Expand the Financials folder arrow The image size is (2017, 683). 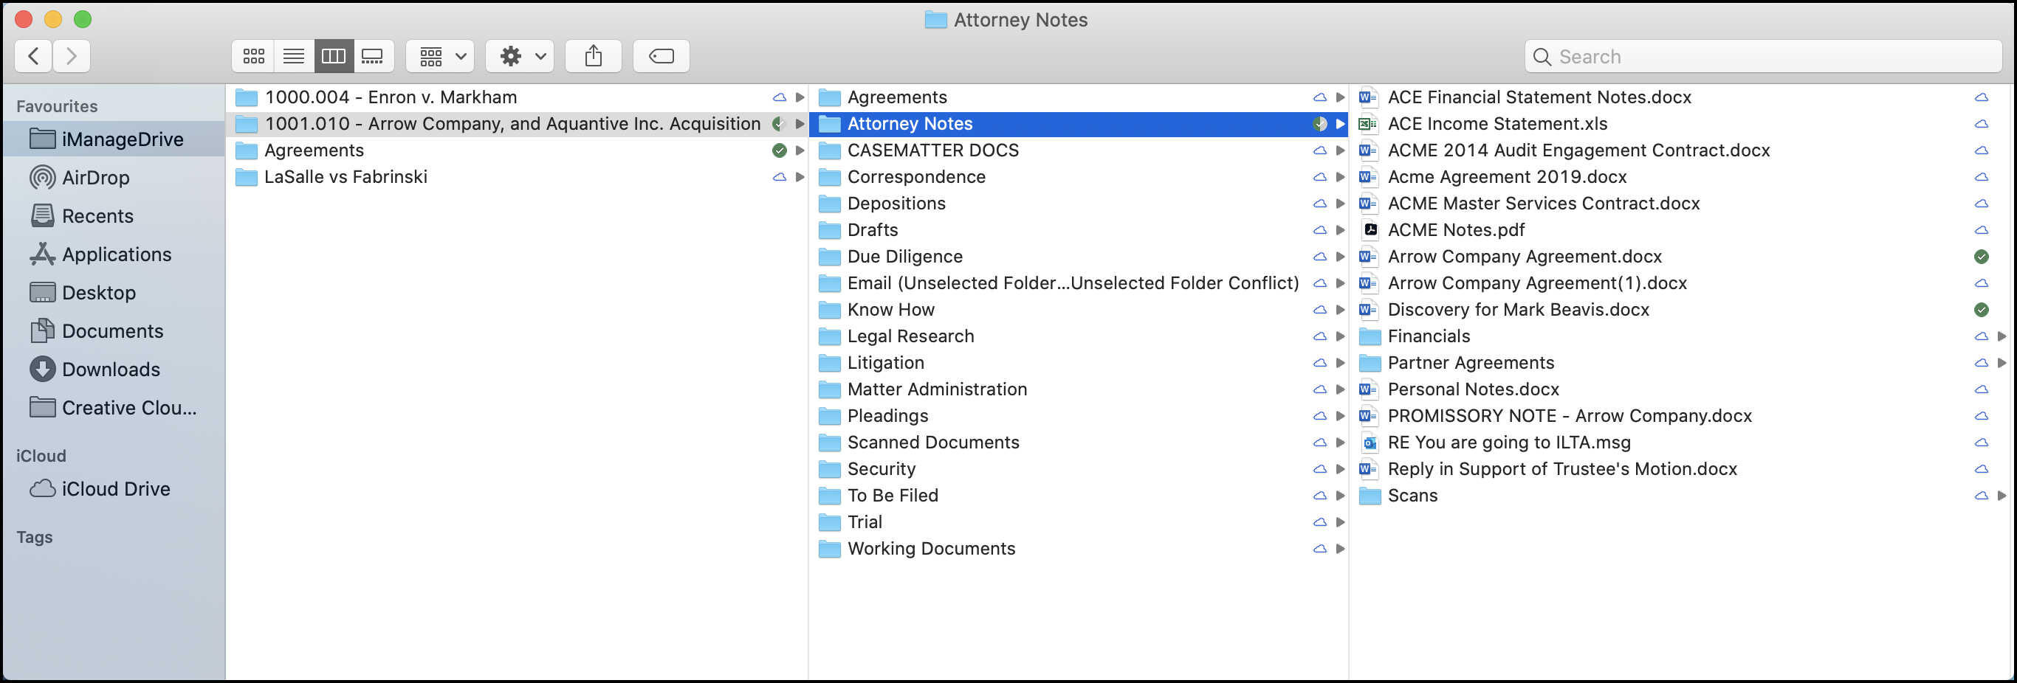(x=2001, y=336)
